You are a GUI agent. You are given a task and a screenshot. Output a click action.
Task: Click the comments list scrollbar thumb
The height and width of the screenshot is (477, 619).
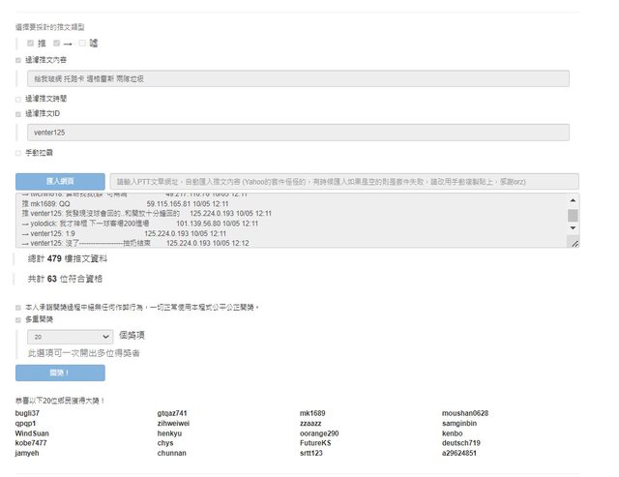click(x=573, y=216)
